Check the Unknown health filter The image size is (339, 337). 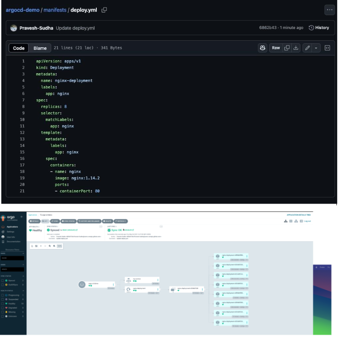(3, 316)
